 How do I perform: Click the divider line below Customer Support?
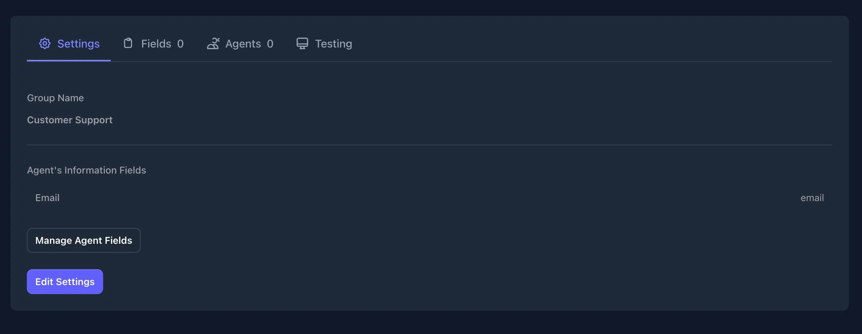click(429, 145)
